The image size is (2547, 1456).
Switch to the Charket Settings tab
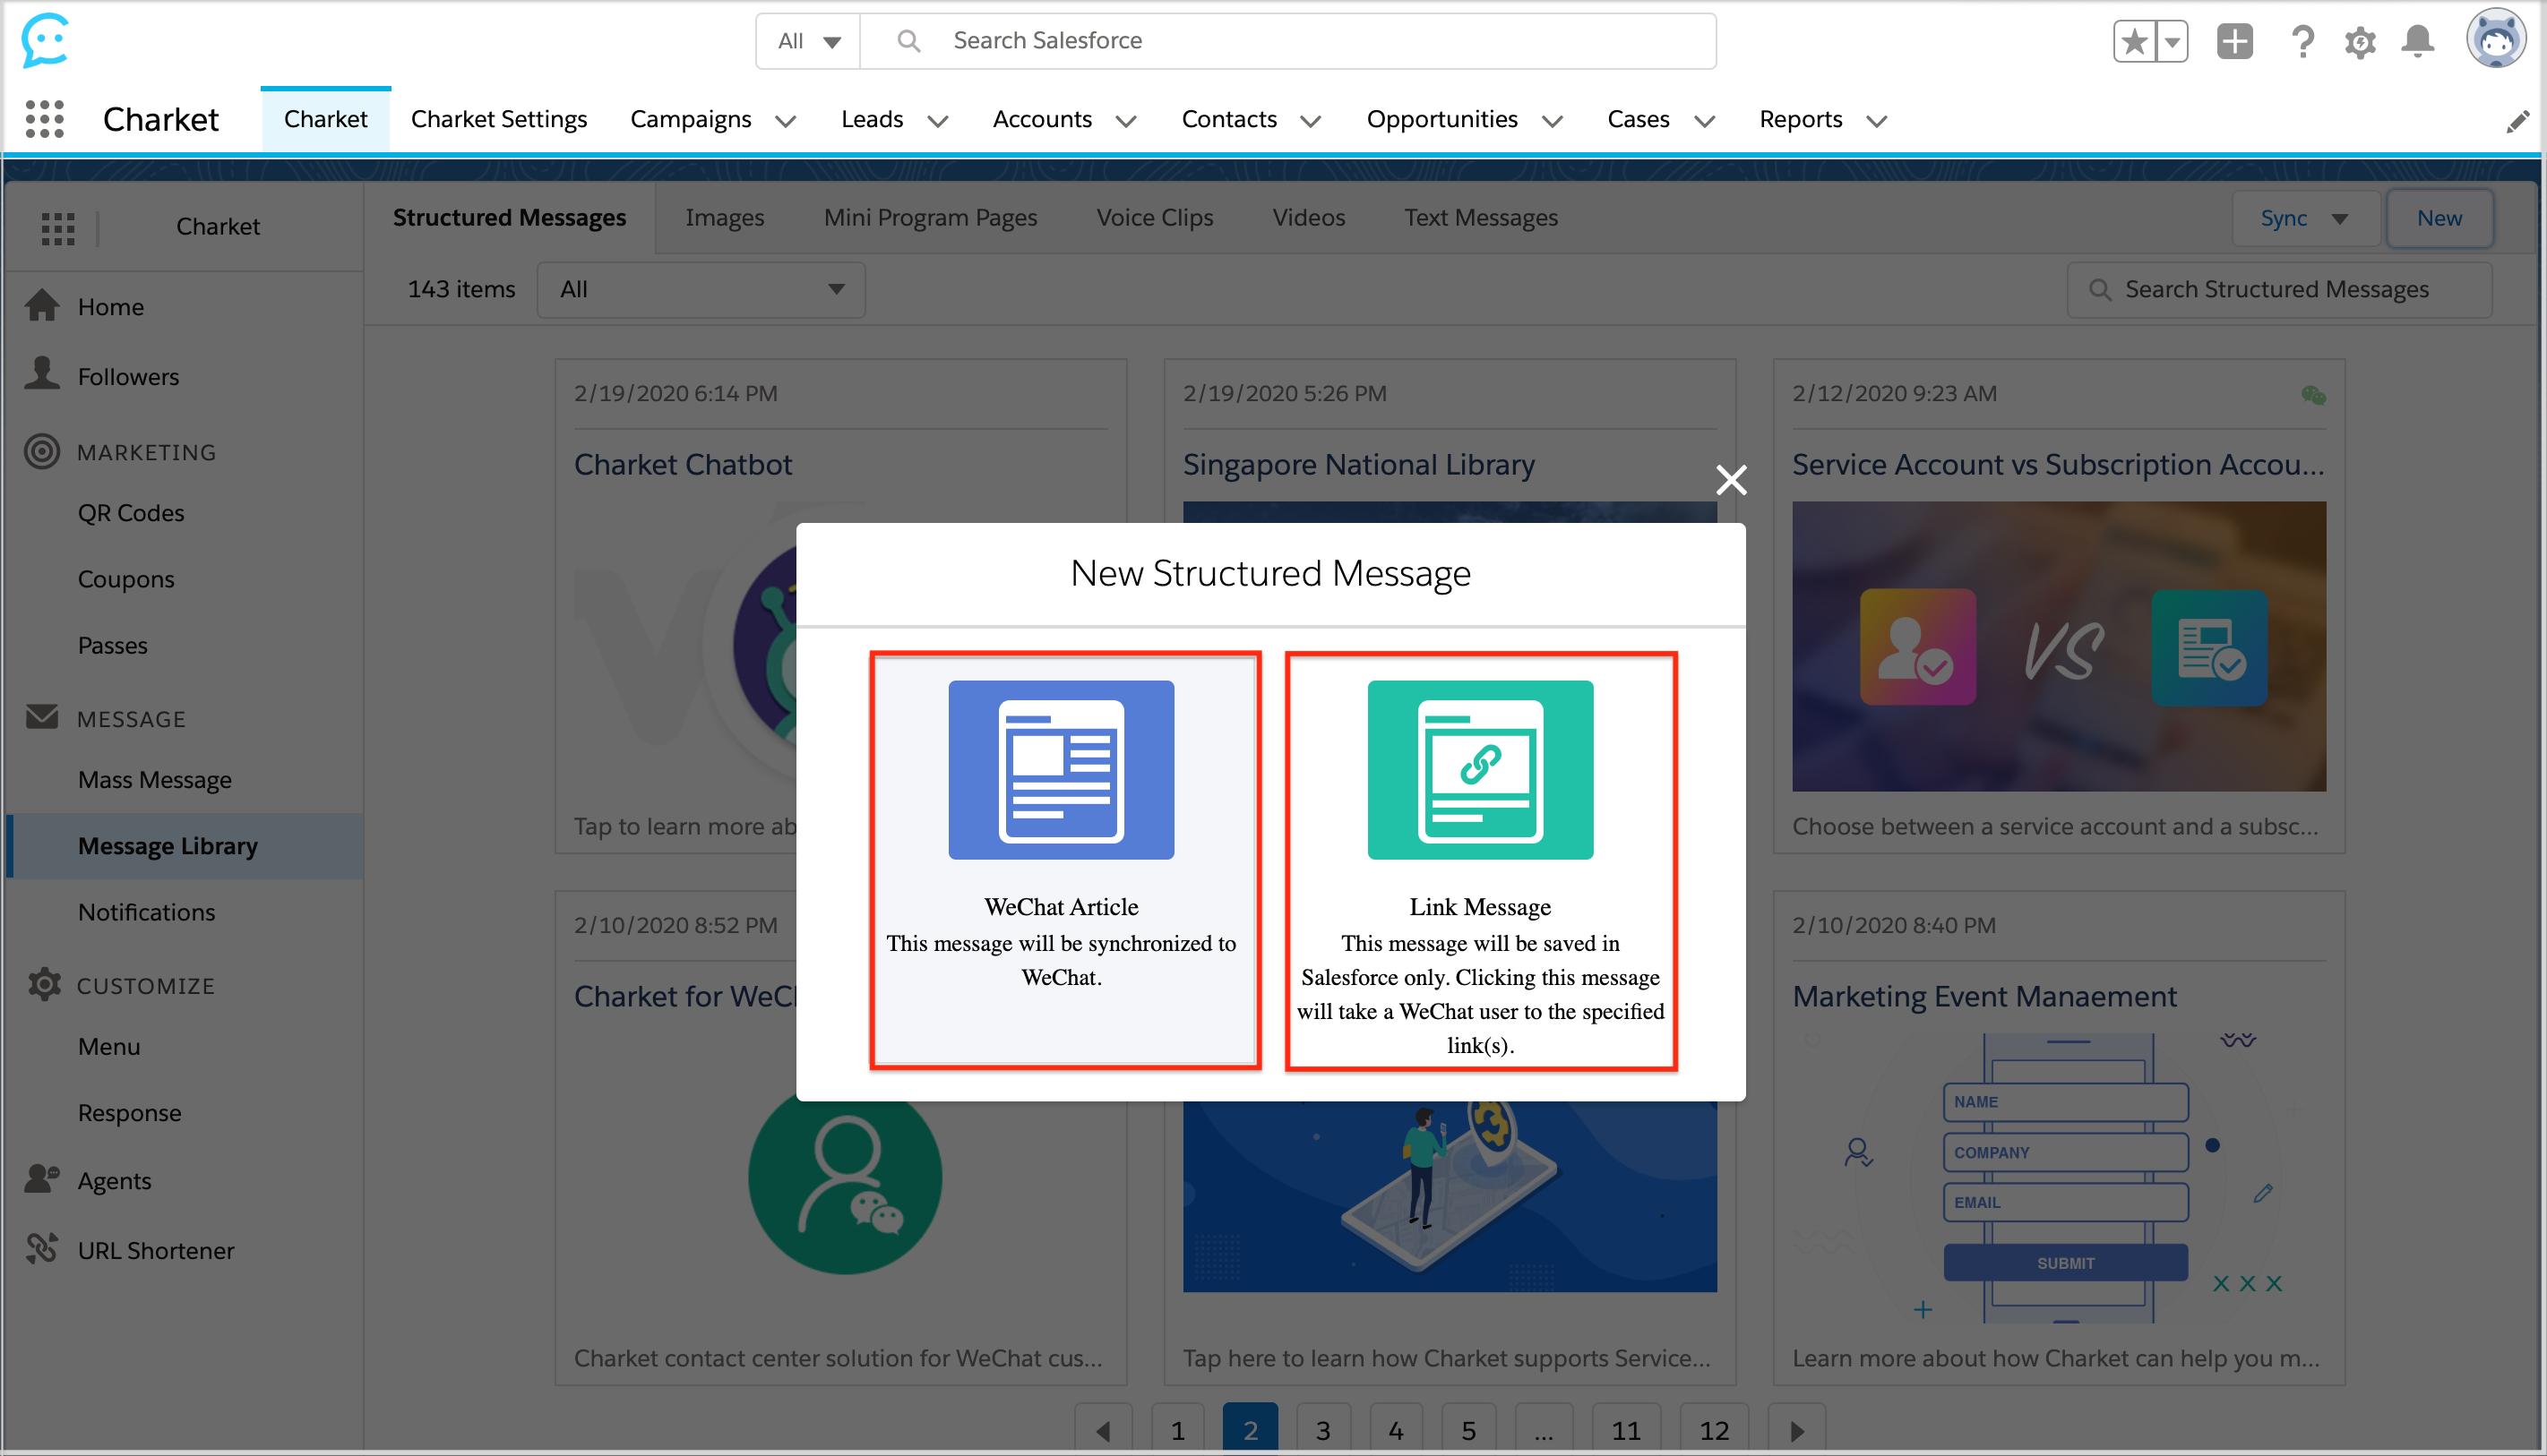499,119
